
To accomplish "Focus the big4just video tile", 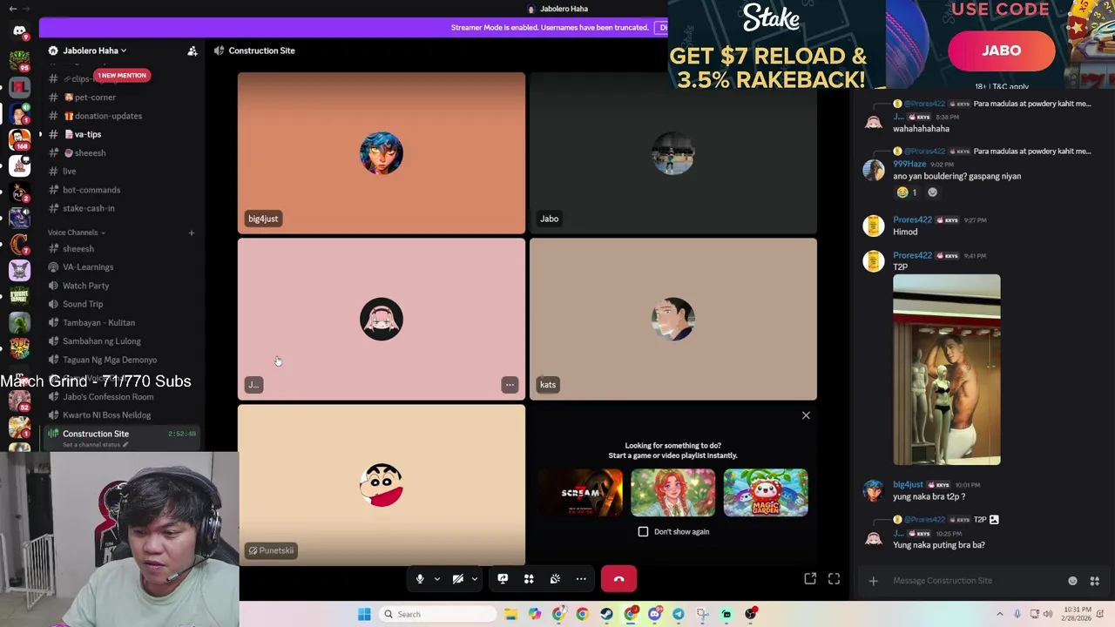I will tap(382, 153).
